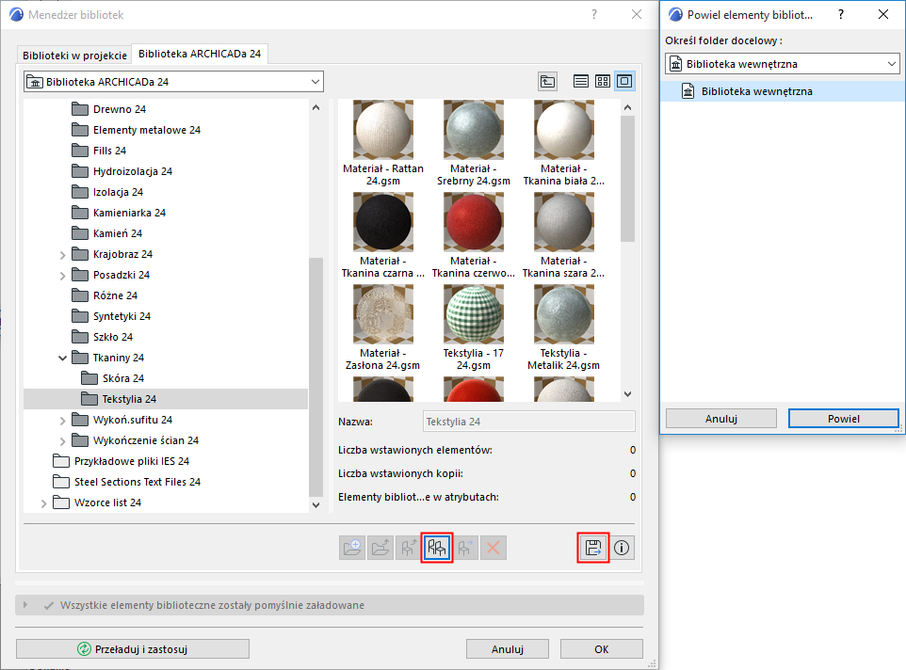Select Tekstylia - 17 24.gsm checkered thumbnail
906x670 pixels.
[473, 314]
